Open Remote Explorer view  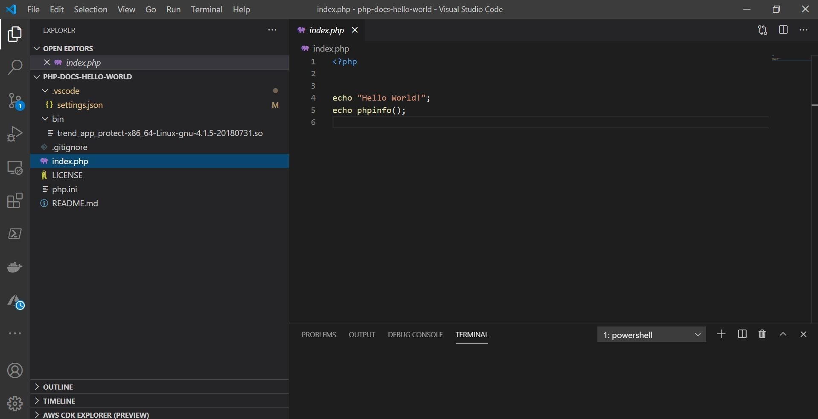(15, 168)
